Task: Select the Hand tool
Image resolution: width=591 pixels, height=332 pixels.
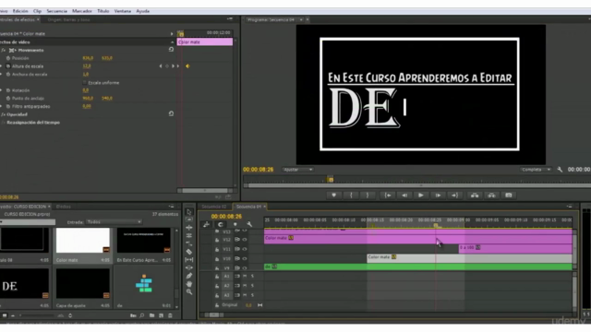Action: pos(189,283)
